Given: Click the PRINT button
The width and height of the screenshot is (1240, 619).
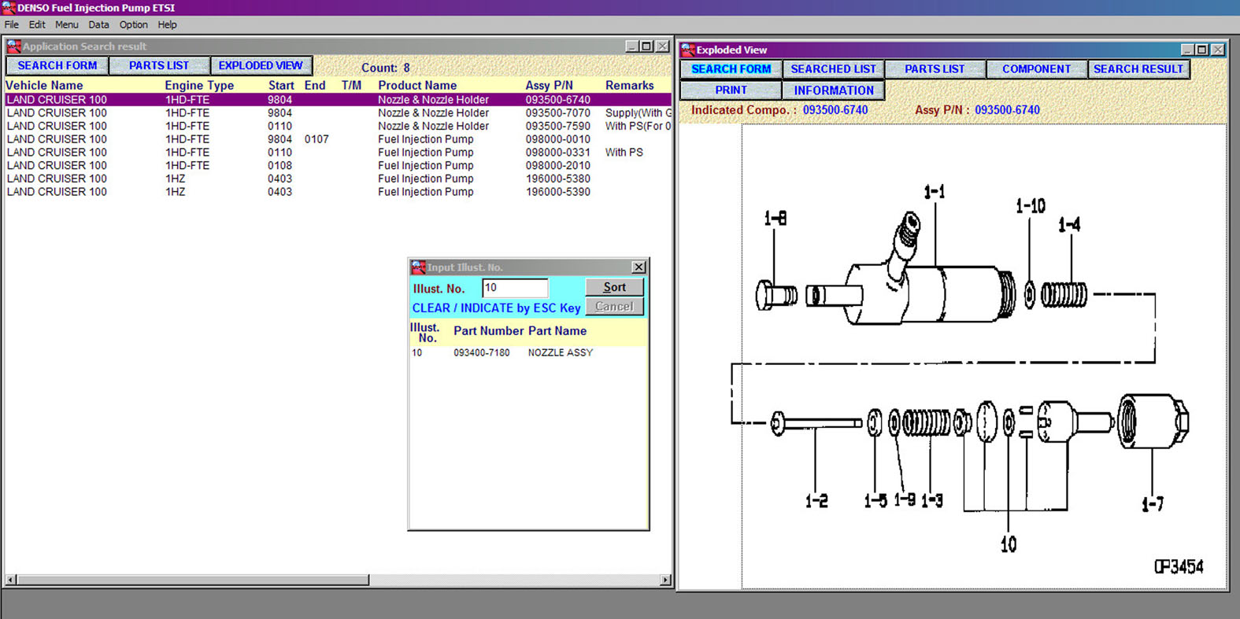Looking at the screenshot, I should coord(731,90).
